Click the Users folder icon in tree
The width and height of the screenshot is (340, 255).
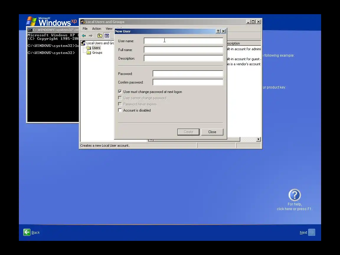pyautogui.click(x=89, y=48)
